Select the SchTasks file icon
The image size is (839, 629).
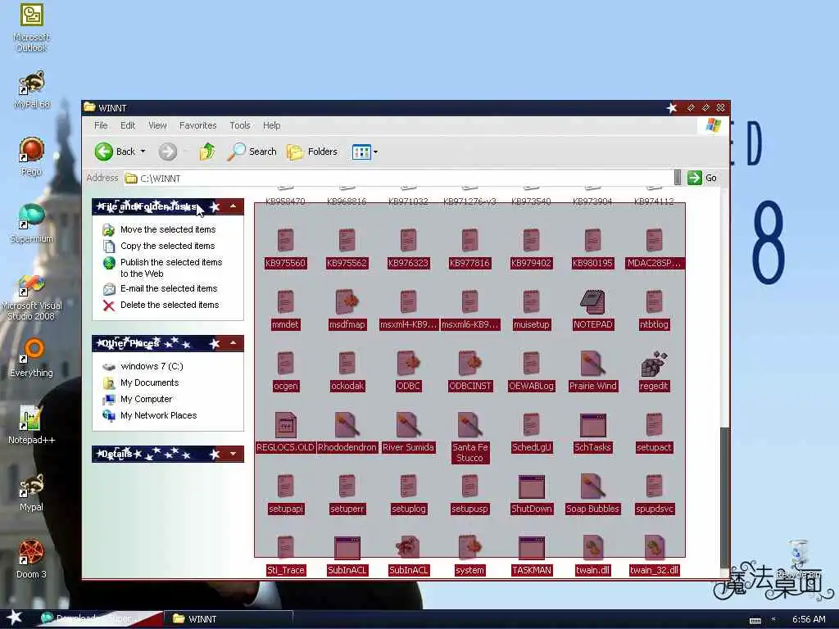click(x=592, y=425)
